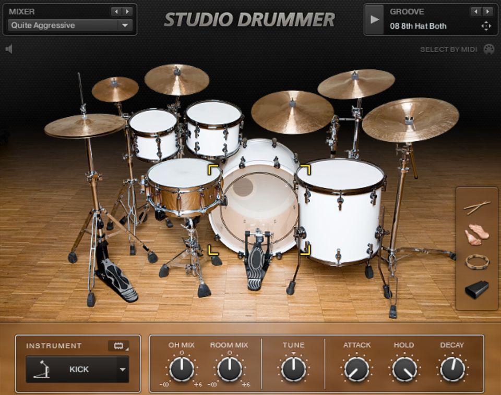This screenshot has width=501, height=395.
Task: Pick the cowbell percussion icon
Action: (x=477, y=289)
